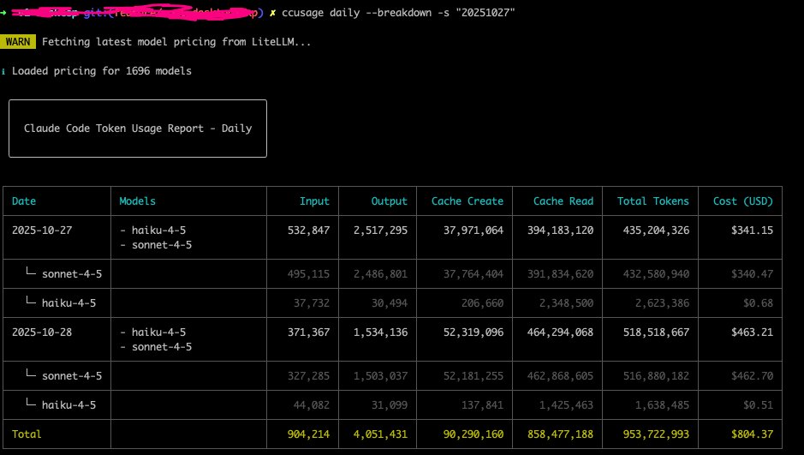804x455 pixels.
Task: Click the 'Claude Code Token Usage Report - Daily' title box
Action: point(137,129)
